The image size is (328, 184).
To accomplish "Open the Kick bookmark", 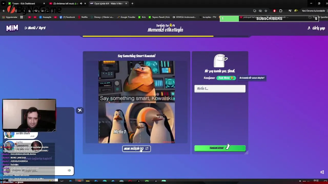I will pos(142,17).
